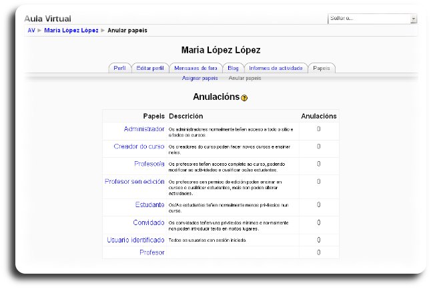The width and height of the screenshot is (431, 289).
Task: Open the Profesor sen edición role
Action: tap(135, 181)
